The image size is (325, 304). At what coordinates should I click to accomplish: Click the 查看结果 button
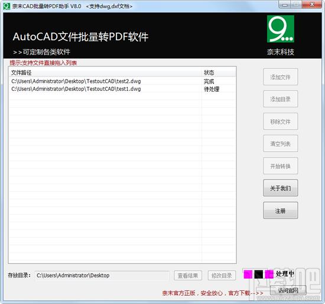point(188,276)
